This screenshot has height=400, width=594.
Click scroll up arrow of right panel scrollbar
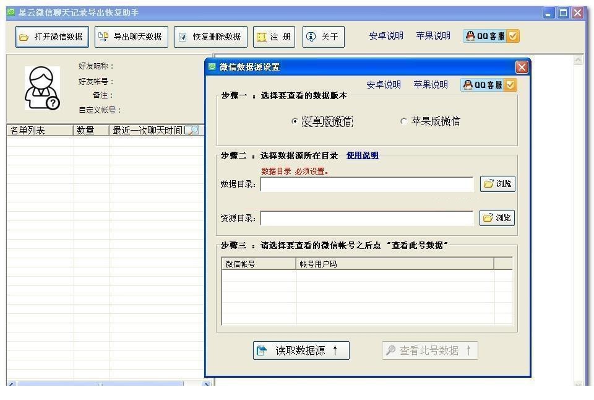tap(578, 60)
